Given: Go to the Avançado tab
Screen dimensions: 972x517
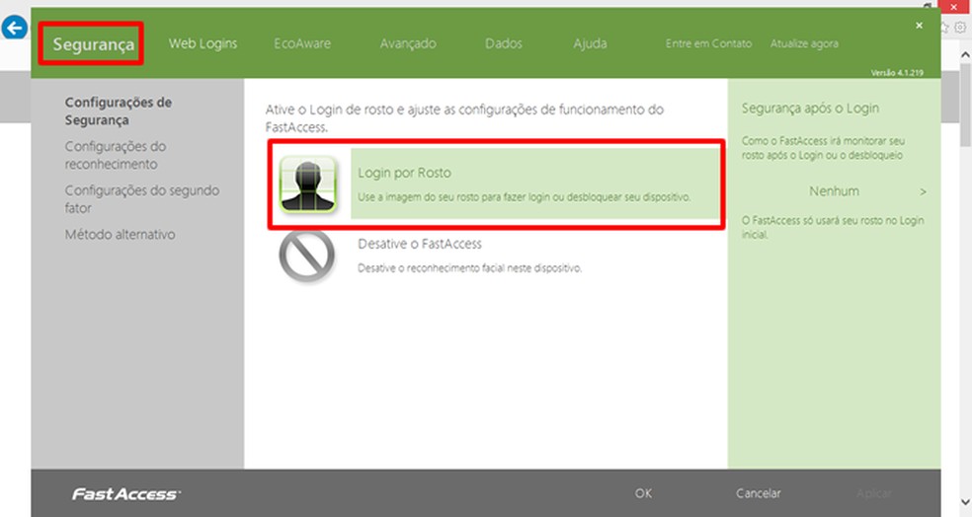Looking at the screenshot, I should coord(408,43).
